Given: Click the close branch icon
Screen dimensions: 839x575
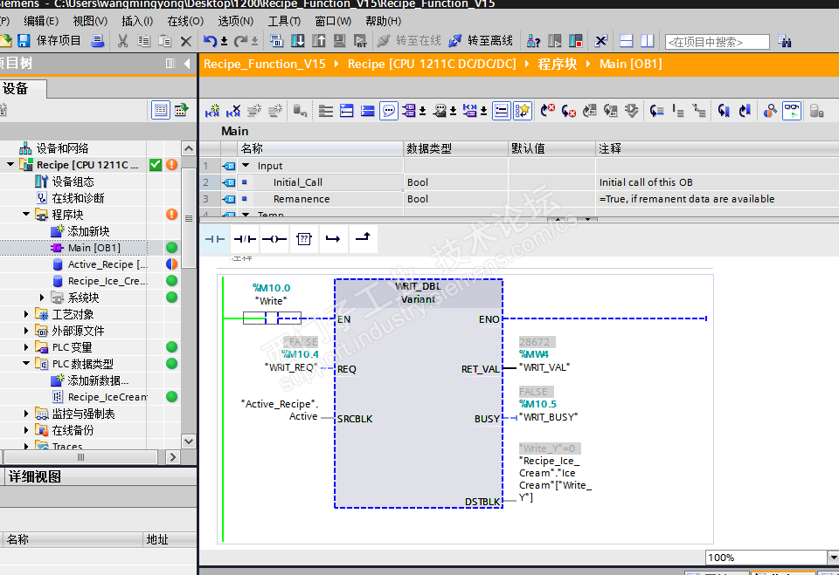Looking at the screenshot, I should [x=362, y=238].
